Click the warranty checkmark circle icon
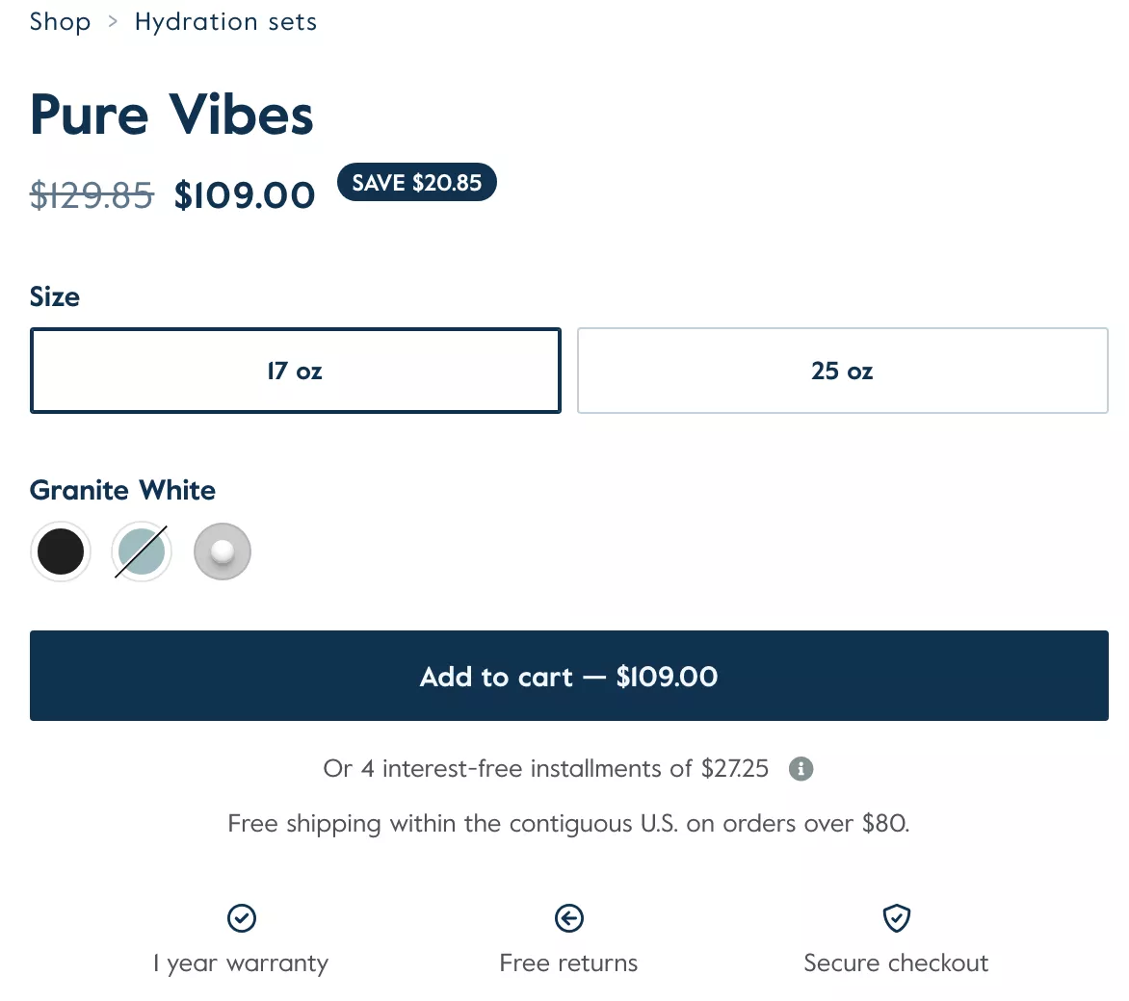This screenshot has width=1129, height=1001. [x=241, y=918]
